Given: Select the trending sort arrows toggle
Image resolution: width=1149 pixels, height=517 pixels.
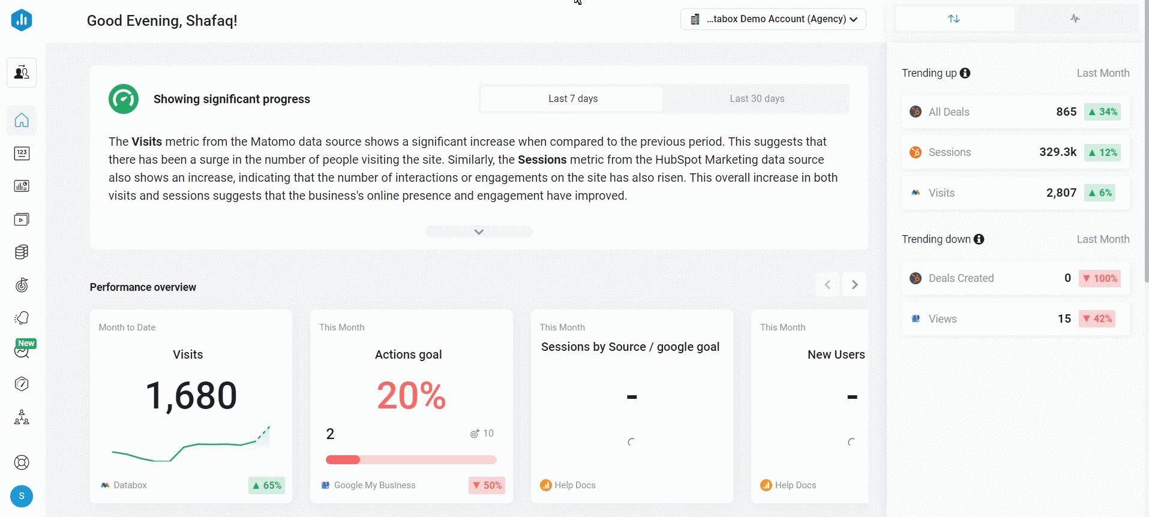Looking at the screenshot, I should (954, 19).
